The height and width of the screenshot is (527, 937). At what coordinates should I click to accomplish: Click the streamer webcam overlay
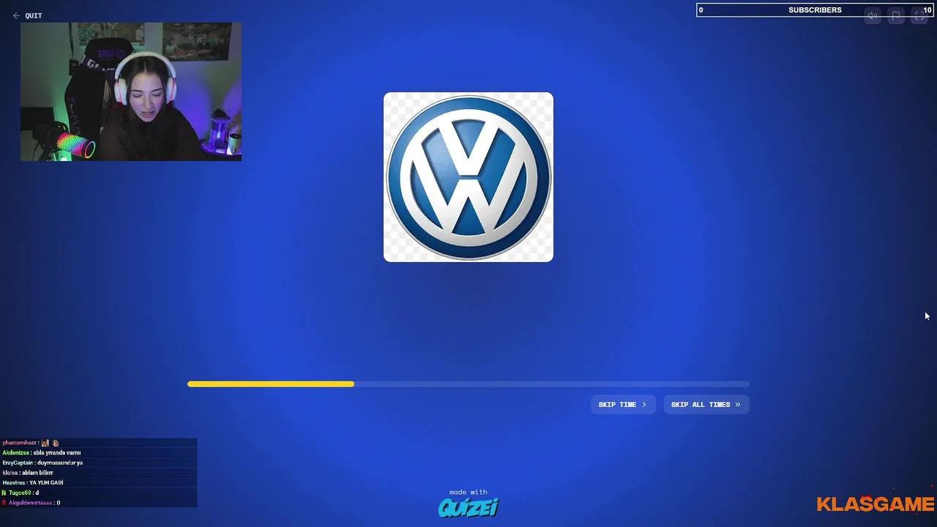click(x=131, y=91)
